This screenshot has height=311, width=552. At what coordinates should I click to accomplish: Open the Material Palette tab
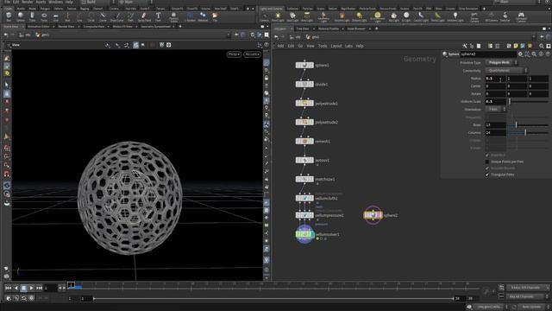[x=329, y=29]
